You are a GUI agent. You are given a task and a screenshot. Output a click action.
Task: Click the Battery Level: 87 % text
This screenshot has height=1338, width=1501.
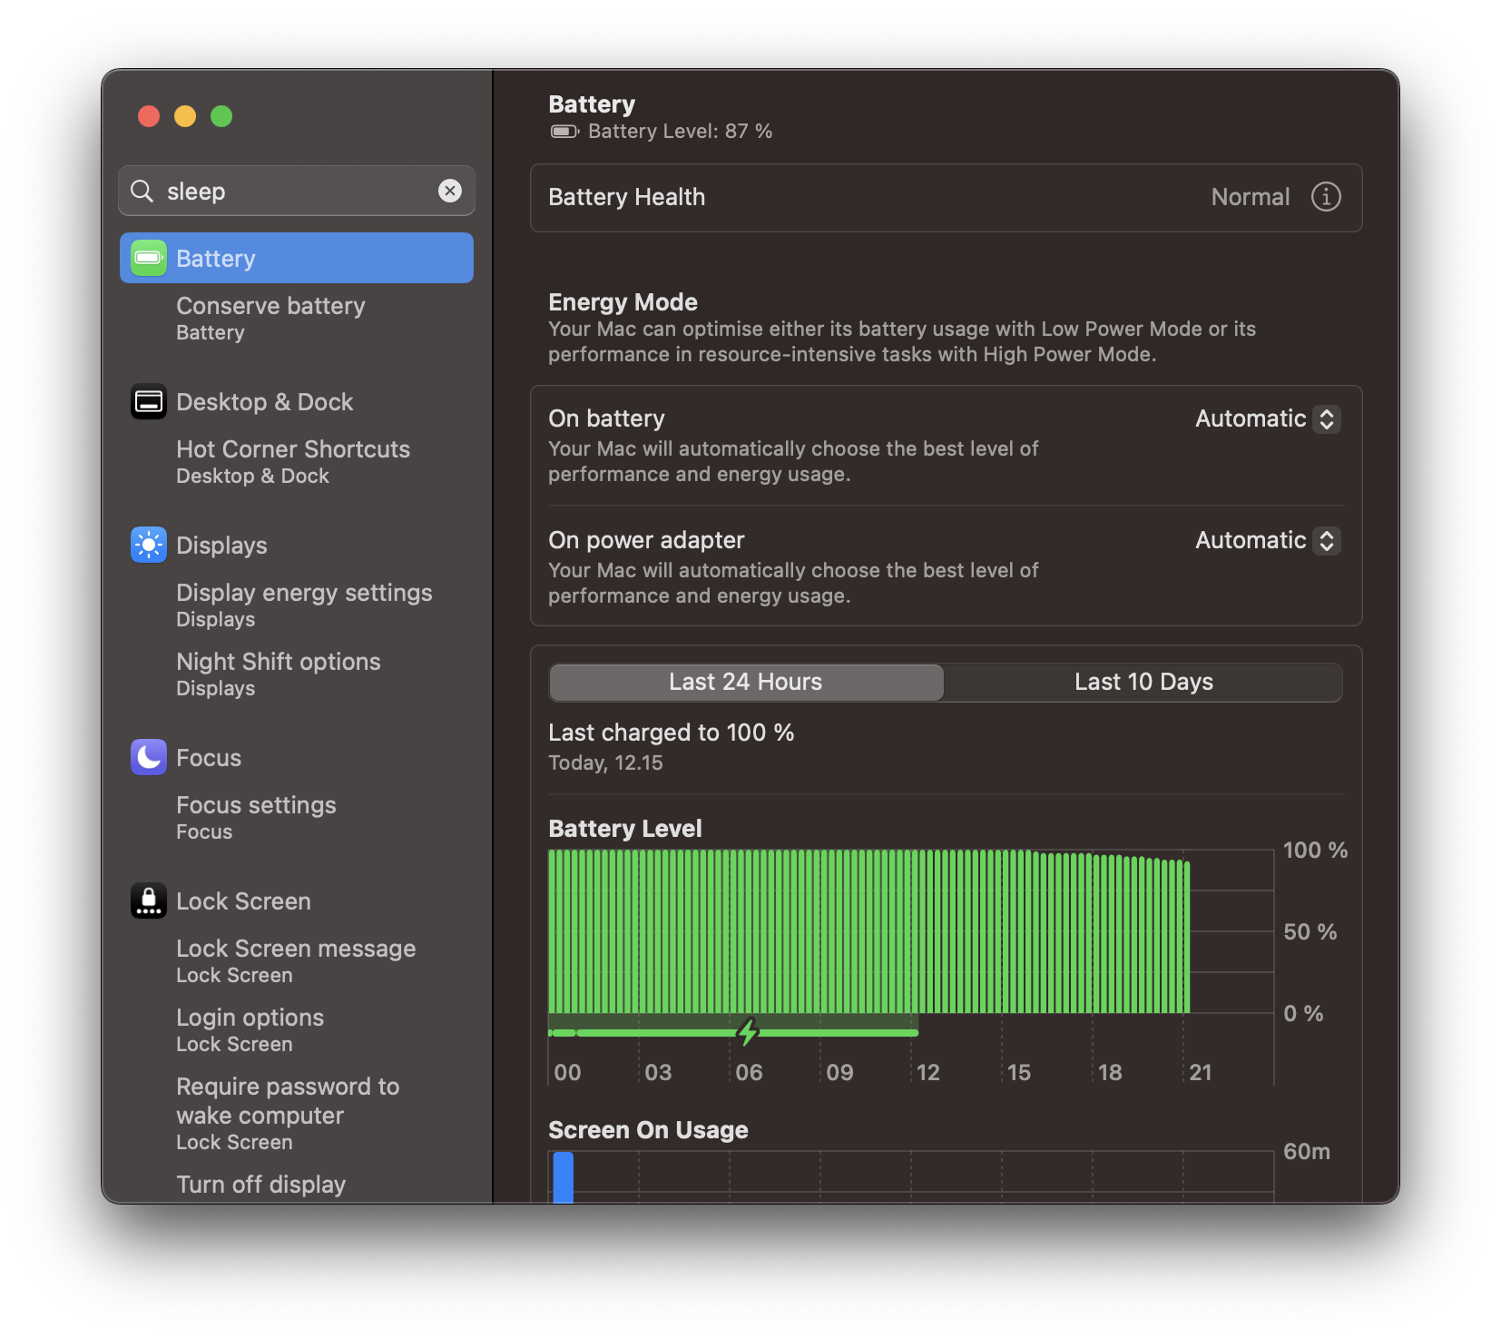[680, 132]
